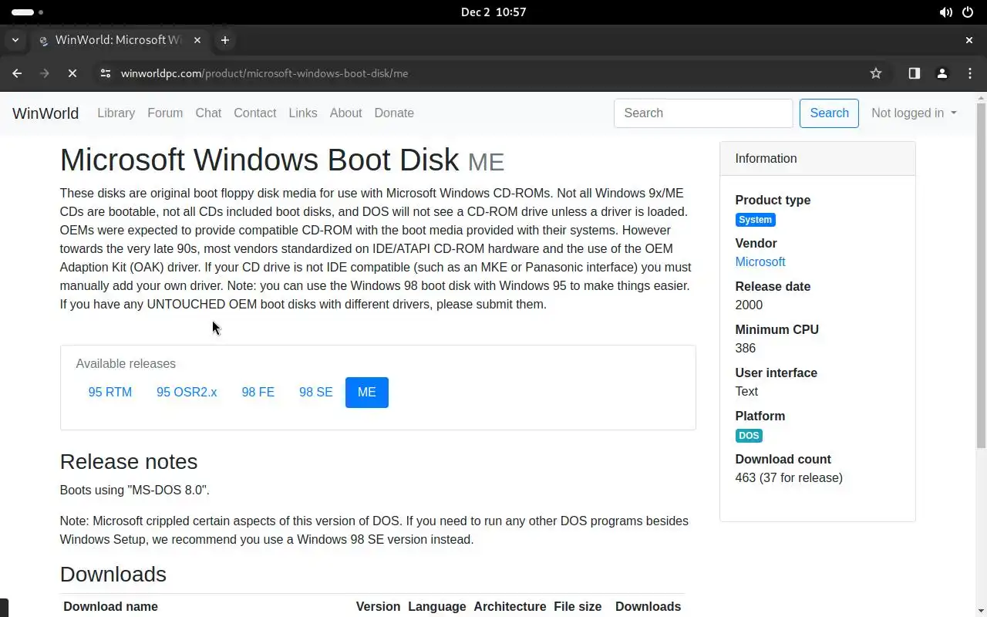Click the download count '463 (37 for release)'
The image size is (987, 617).
tap(789, 477)
